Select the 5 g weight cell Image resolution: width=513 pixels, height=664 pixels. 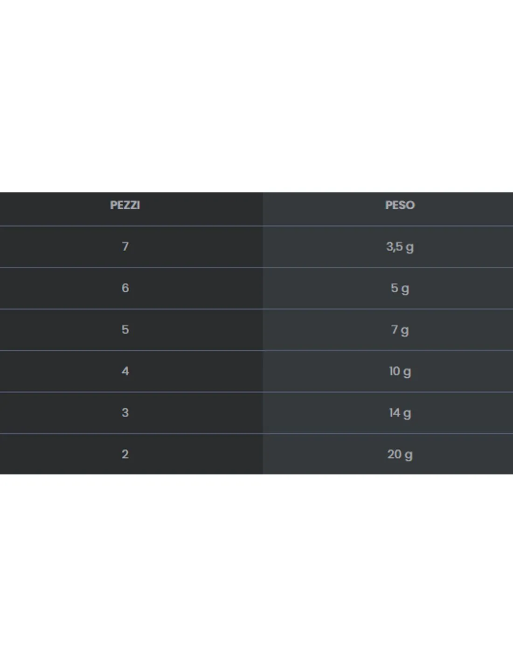(x=400, y=288)
